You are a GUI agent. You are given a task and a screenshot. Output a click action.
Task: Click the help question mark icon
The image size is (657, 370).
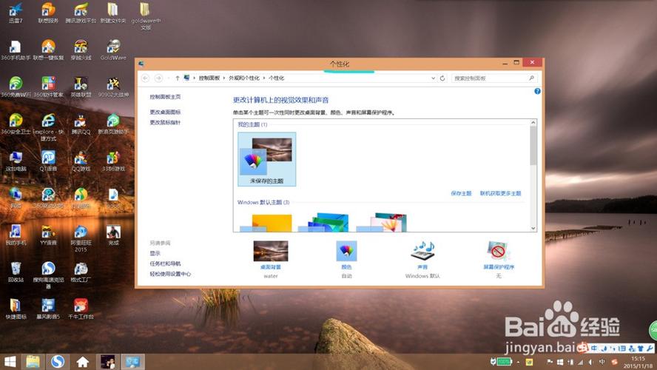point(537,91)
